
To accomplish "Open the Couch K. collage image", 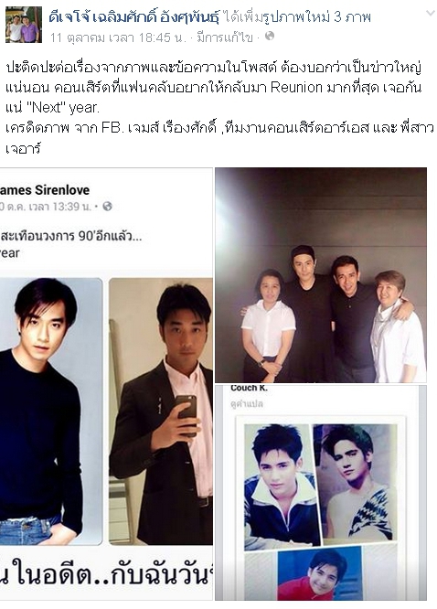I will [321, 493].
